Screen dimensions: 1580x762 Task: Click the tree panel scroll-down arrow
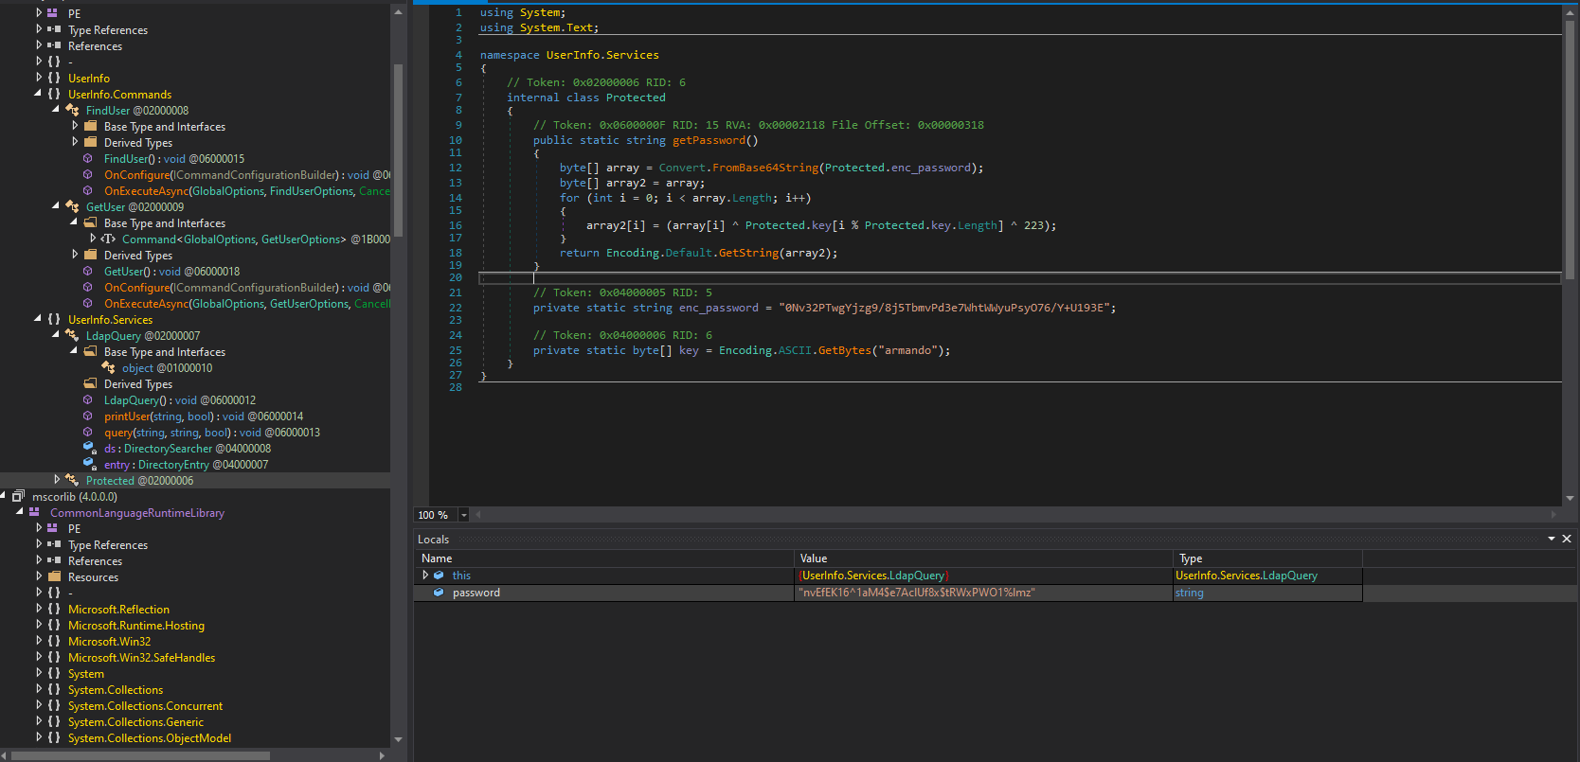398,739
